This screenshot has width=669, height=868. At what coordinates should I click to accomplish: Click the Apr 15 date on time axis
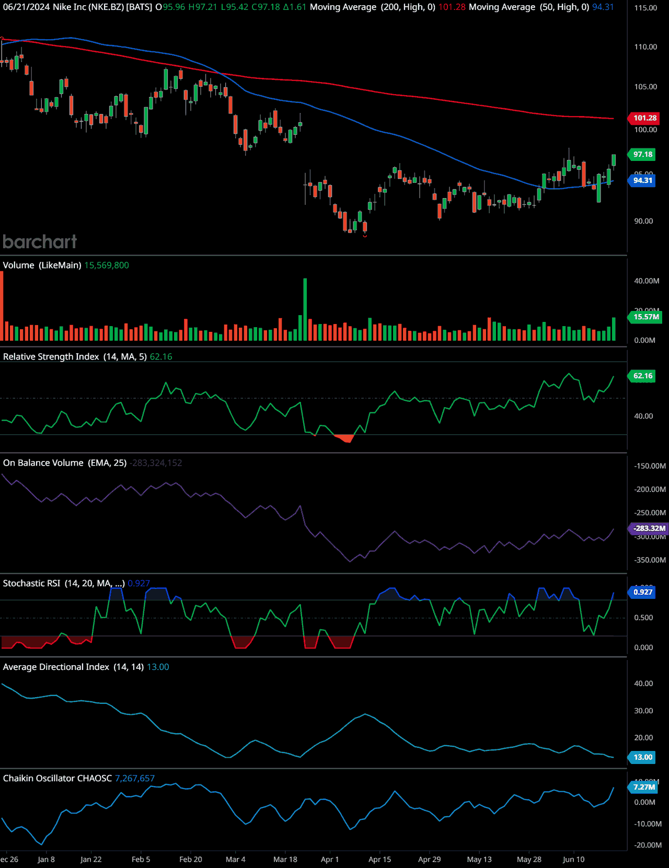(x=379, y=860)
